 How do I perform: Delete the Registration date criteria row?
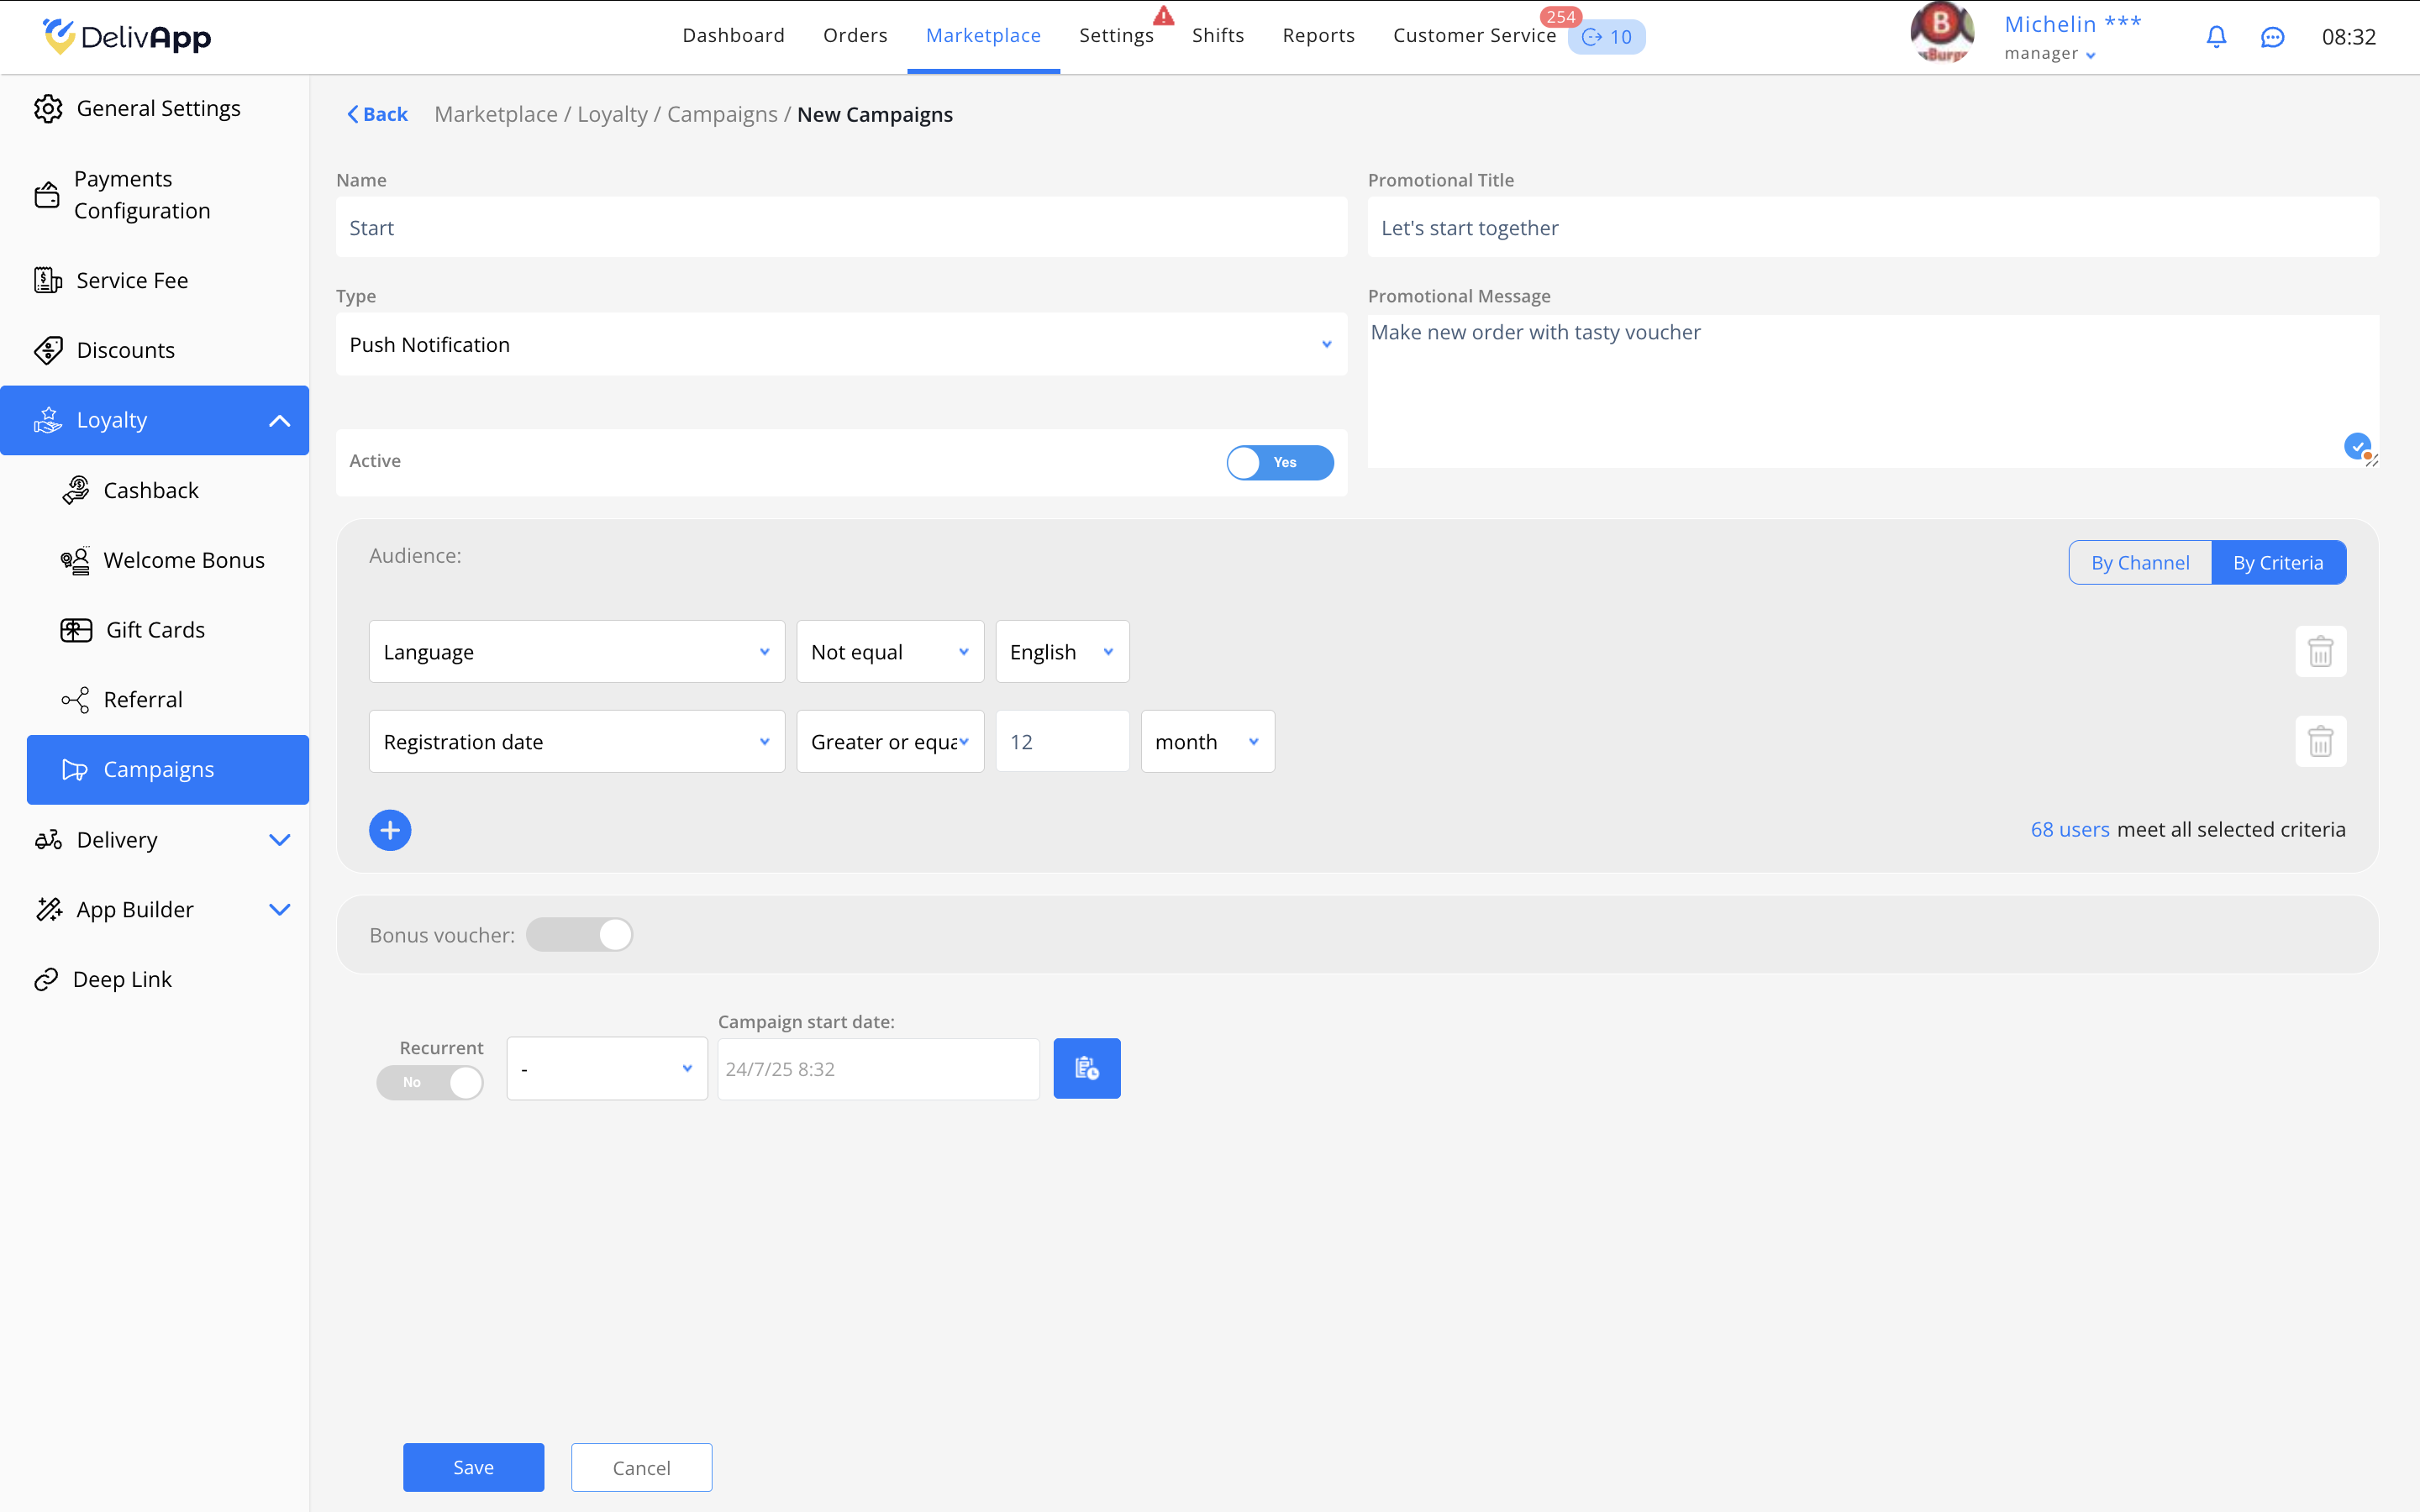[2320, 742]
